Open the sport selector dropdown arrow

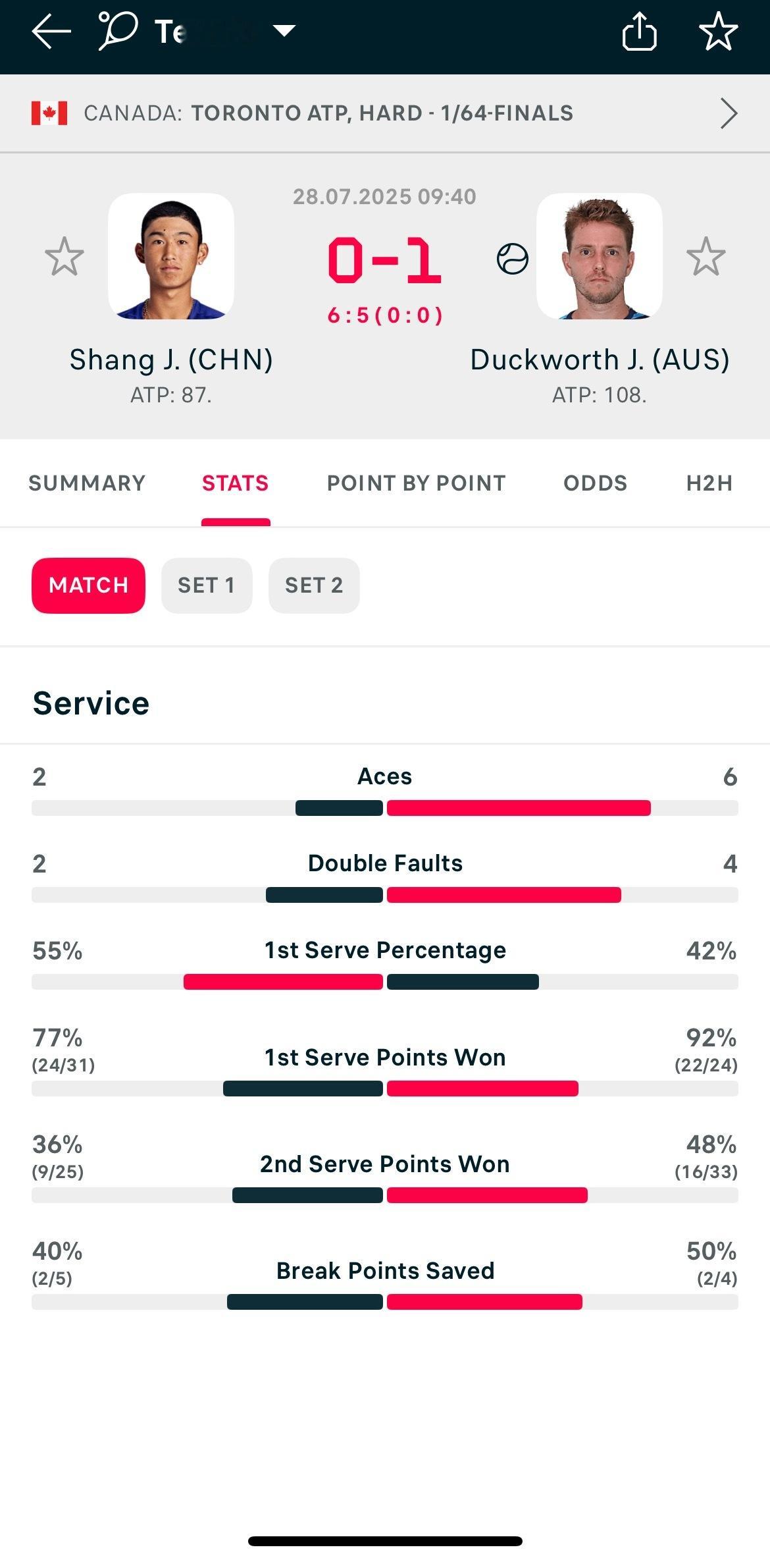pyautogui.click(x=284, y=30)
